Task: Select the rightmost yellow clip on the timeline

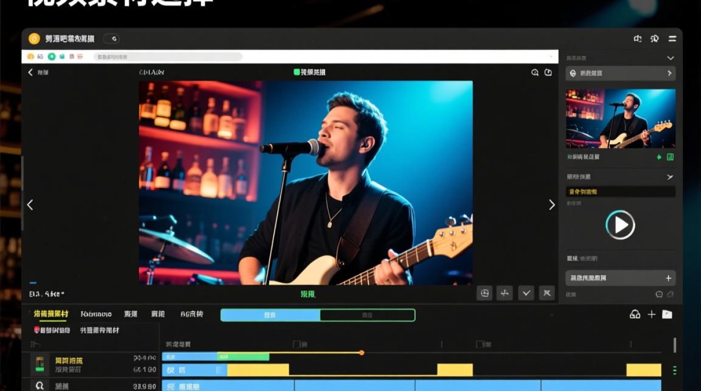Action: (x=644, y=370)
